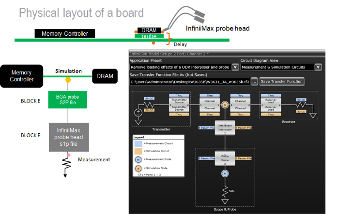Image resolution: width=353 pixels, height=214 pixels.
Task: Click orange S Param File label right of Probe
Action: tap(244, 158)
